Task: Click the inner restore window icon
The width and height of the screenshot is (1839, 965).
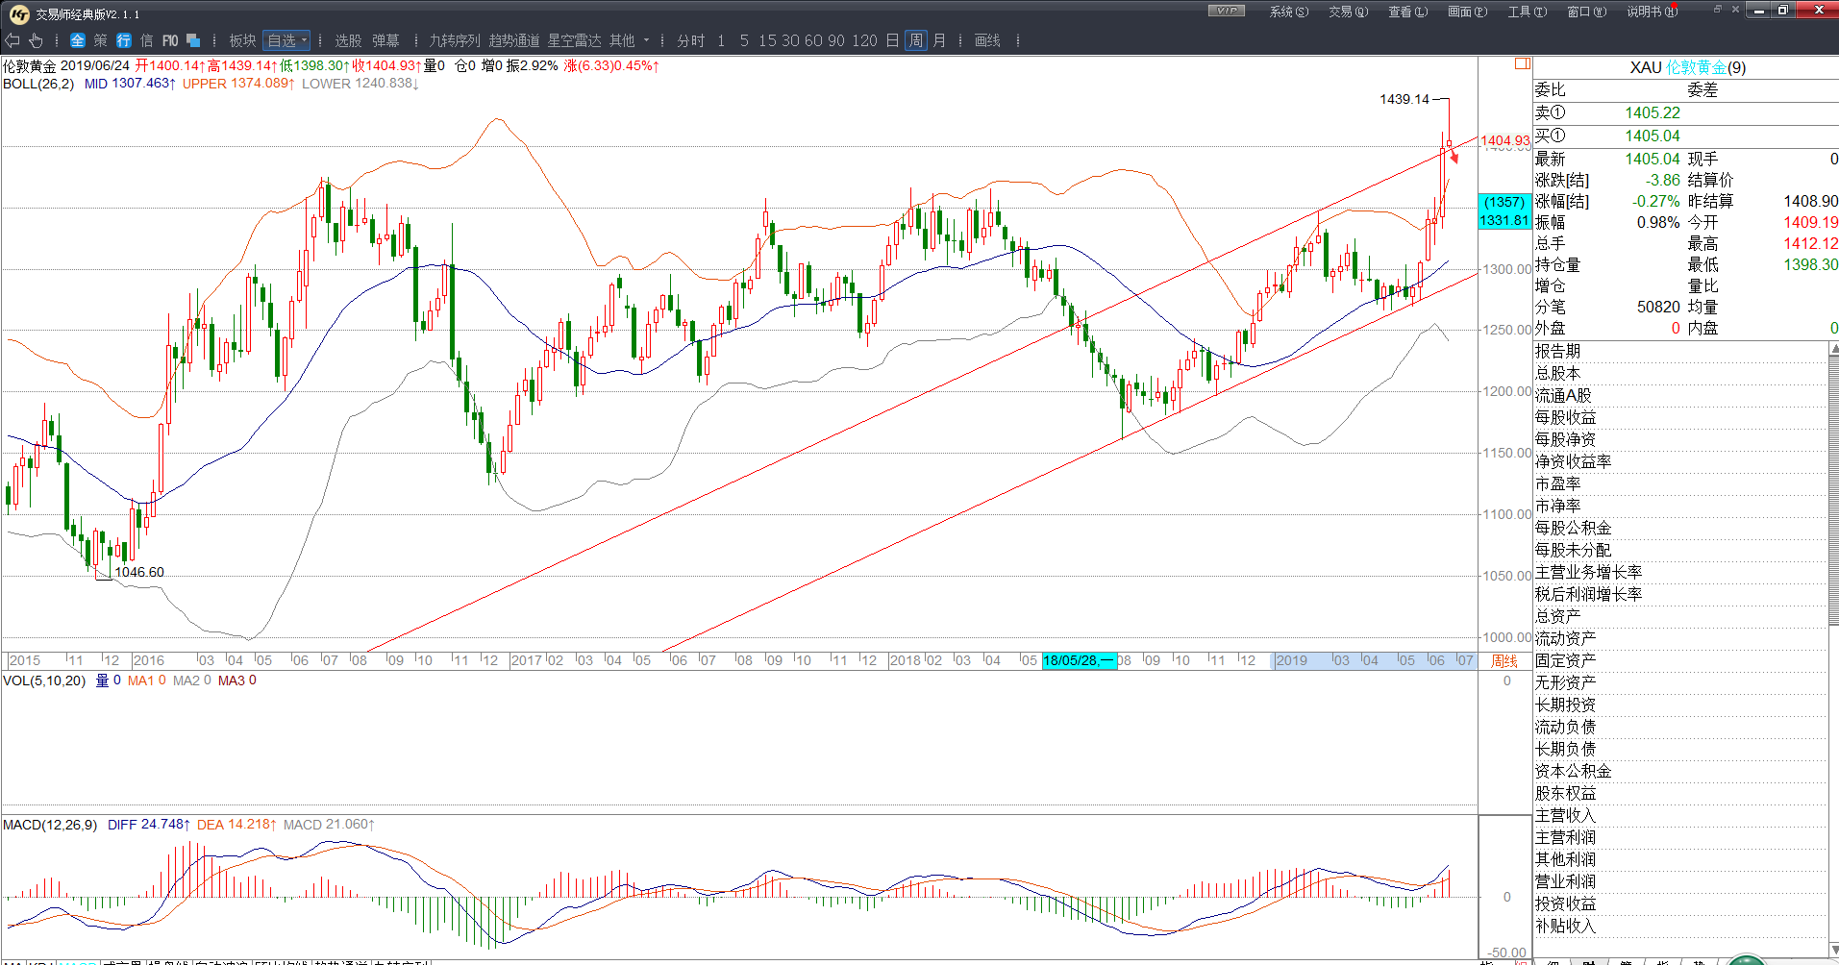Action: [x=1718, y=9]
